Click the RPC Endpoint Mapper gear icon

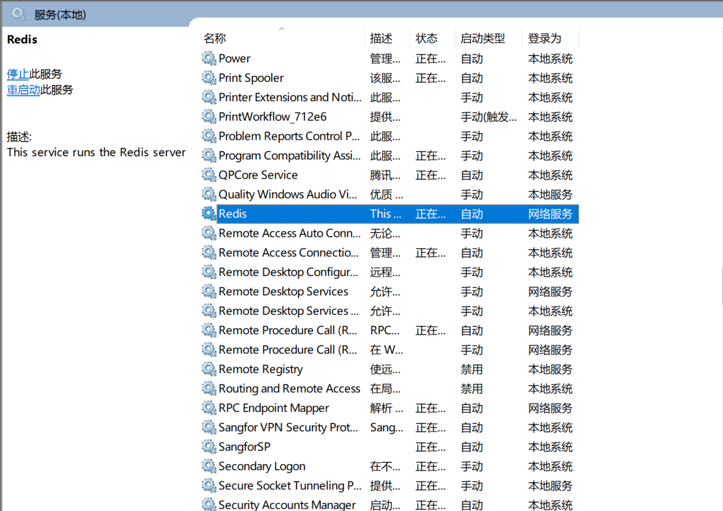209,408
